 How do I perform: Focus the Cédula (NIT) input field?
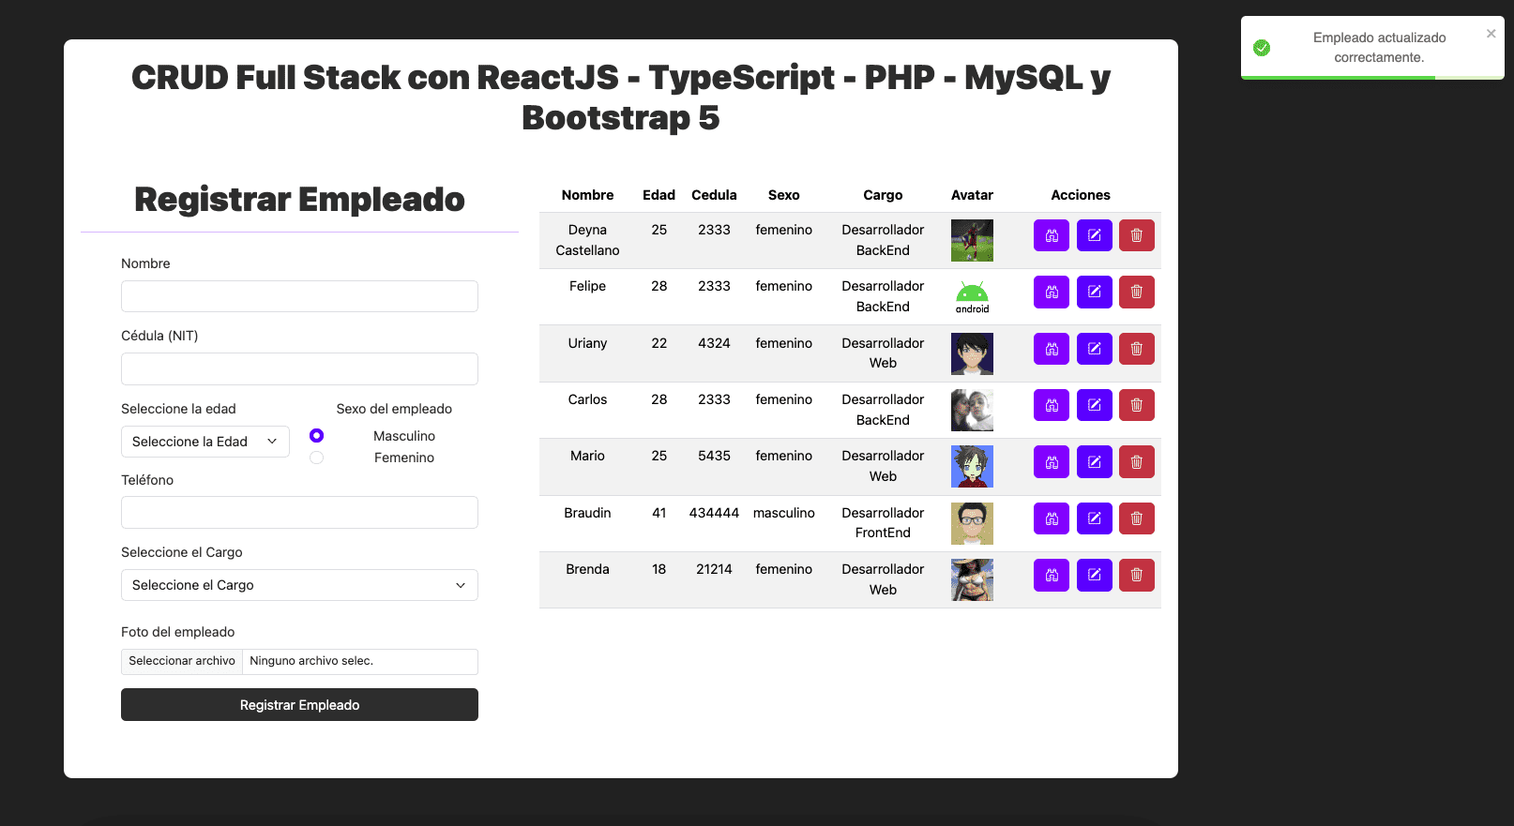point(299,368)
